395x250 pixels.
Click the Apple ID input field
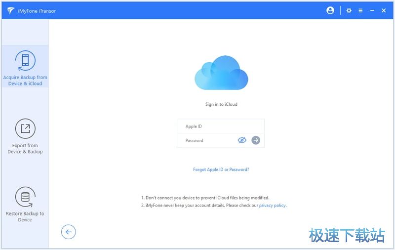pos(221,126)
